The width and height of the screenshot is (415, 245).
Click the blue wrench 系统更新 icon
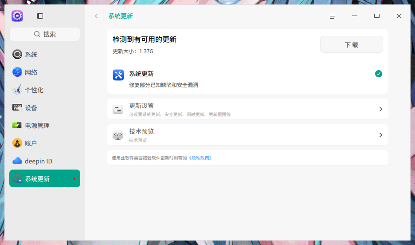[118, 75]
